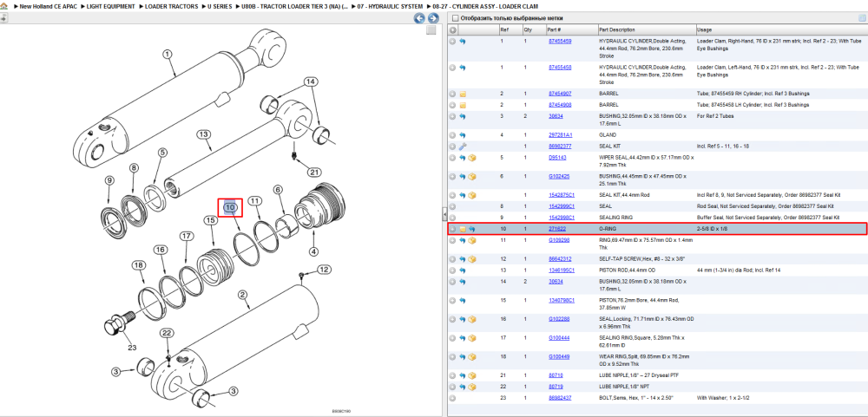Click blue arrow icon for part 87455458

pos(463,67)
